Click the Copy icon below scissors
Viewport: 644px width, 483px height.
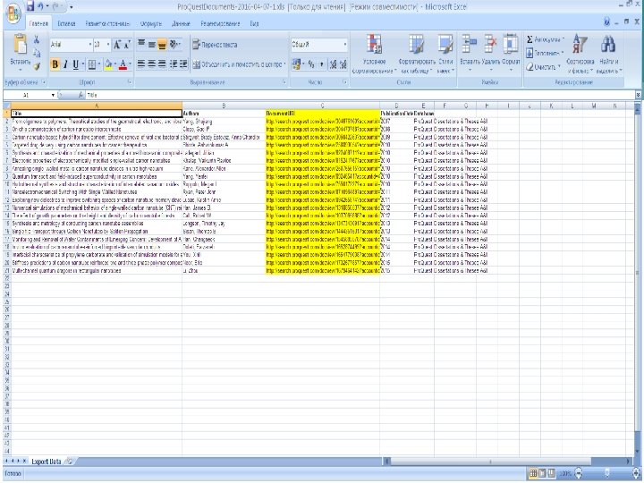[x=37, y=53]
